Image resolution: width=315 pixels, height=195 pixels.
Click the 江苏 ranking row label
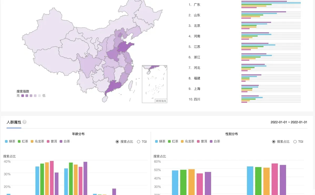coord(197,47)
